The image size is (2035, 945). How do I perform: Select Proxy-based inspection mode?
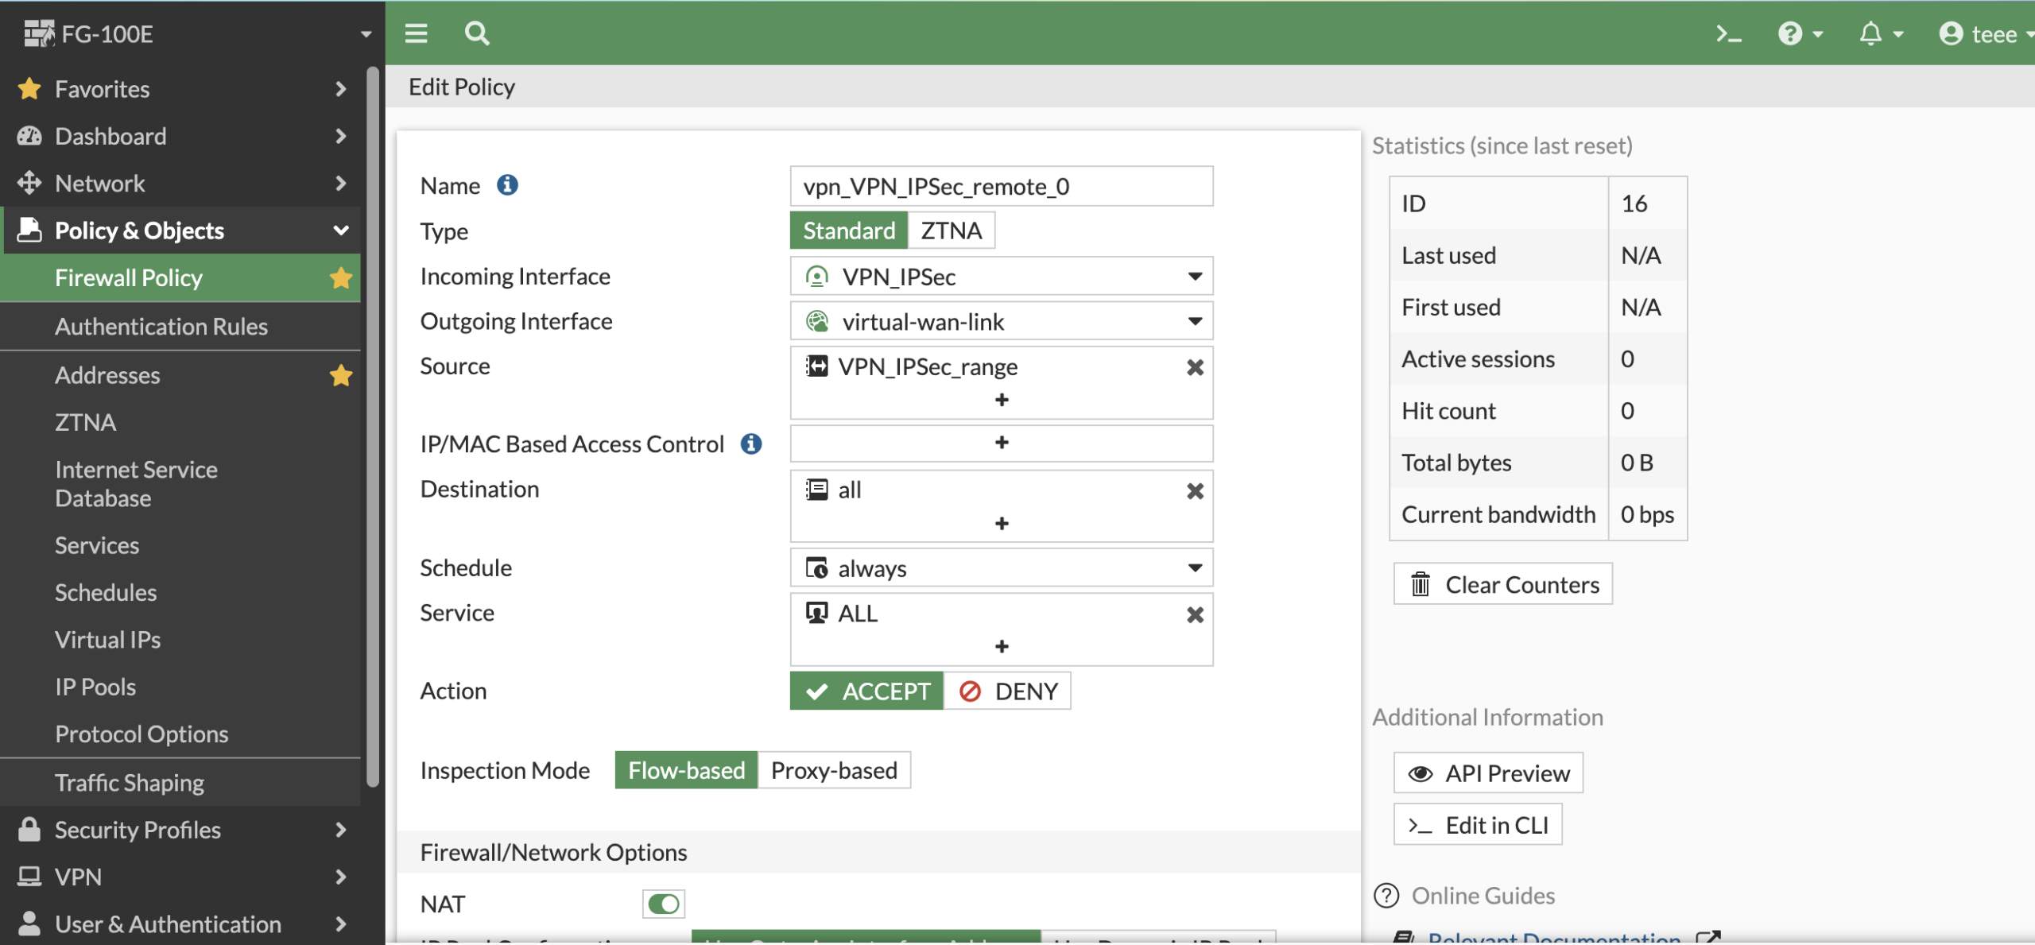[834, 770]
